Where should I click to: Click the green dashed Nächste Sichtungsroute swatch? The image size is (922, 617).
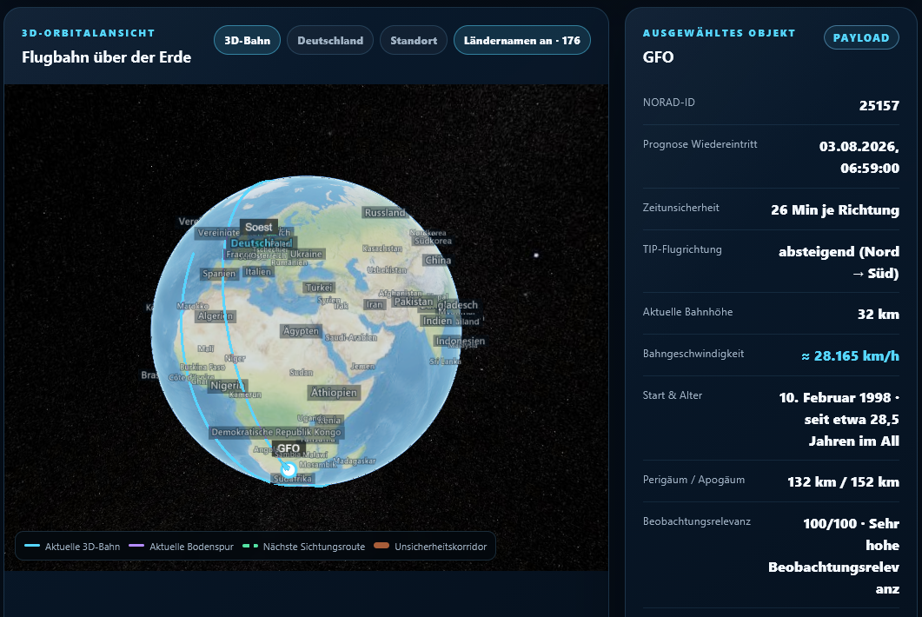tap(250, 546)
